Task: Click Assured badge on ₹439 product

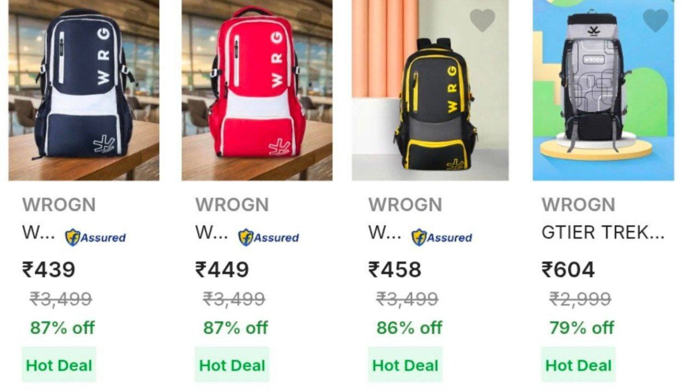Action: (95, 237)
